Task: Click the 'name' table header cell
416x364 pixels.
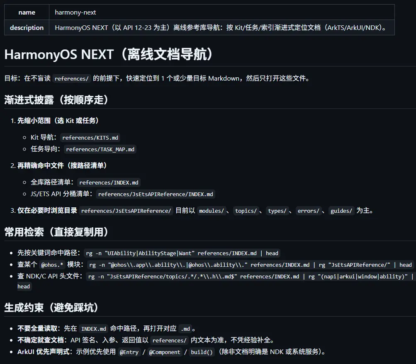Action: click(x=27, y=12)
